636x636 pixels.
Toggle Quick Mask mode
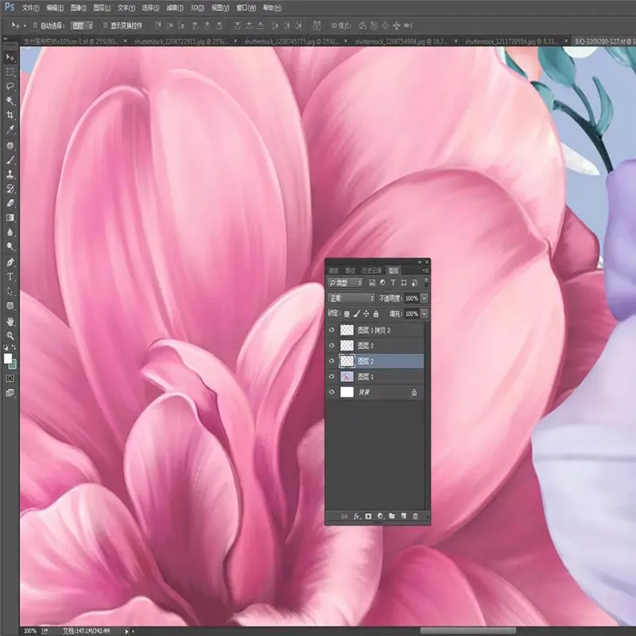click(10, 378)
